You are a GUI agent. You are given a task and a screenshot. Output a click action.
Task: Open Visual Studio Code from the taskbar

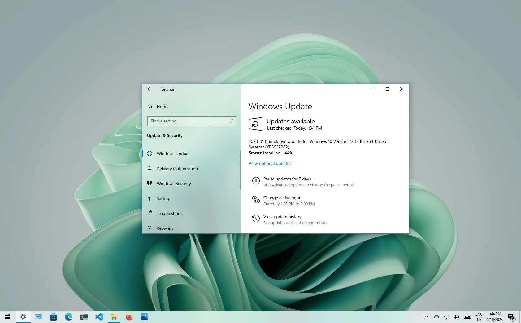click(x=99, y=317)
